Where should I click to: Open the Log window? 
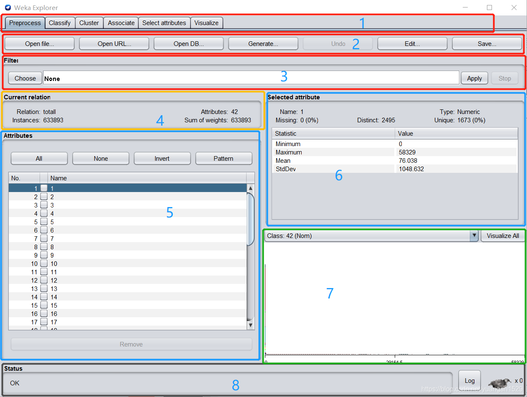(469, 380)
